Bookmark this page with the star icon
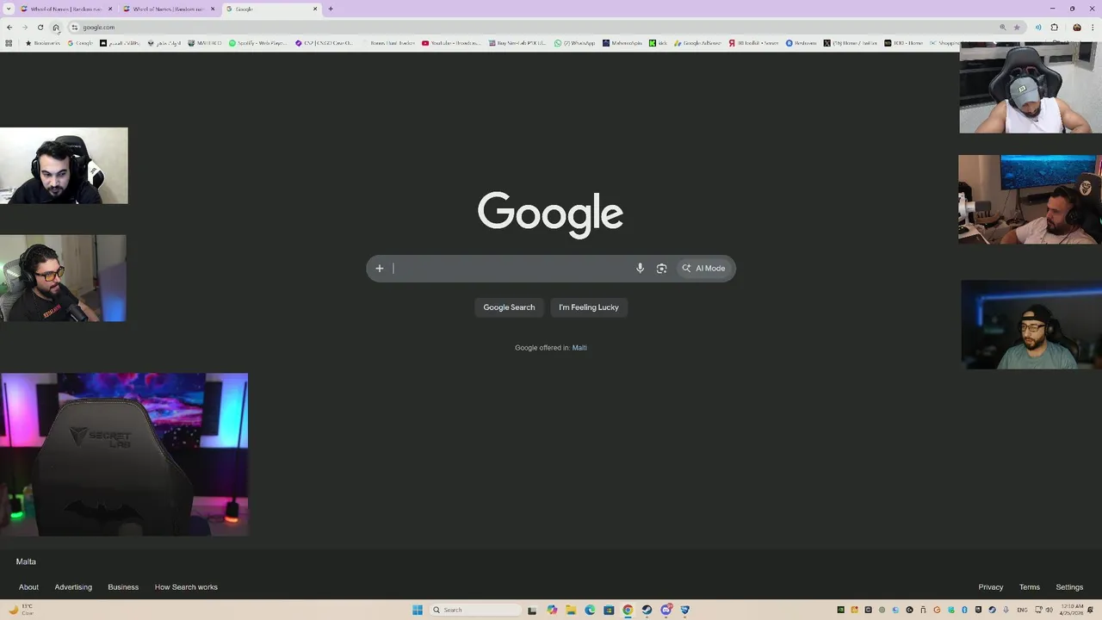 pos(1017,28)
